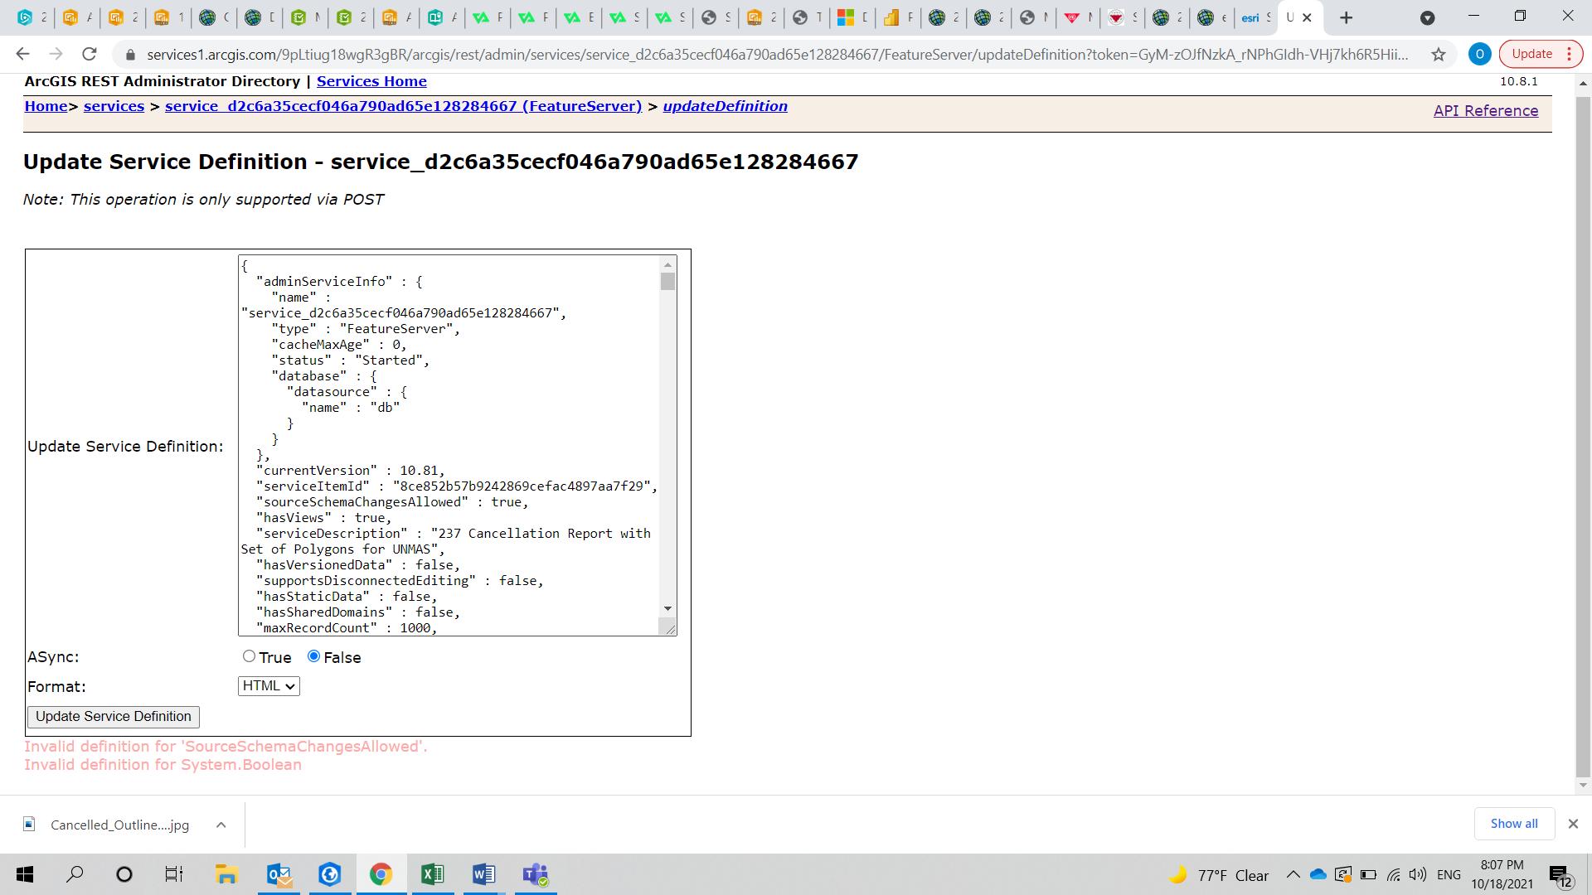Open a new browser tab
Viewport: 1592px width, 895px height.
1346,17
